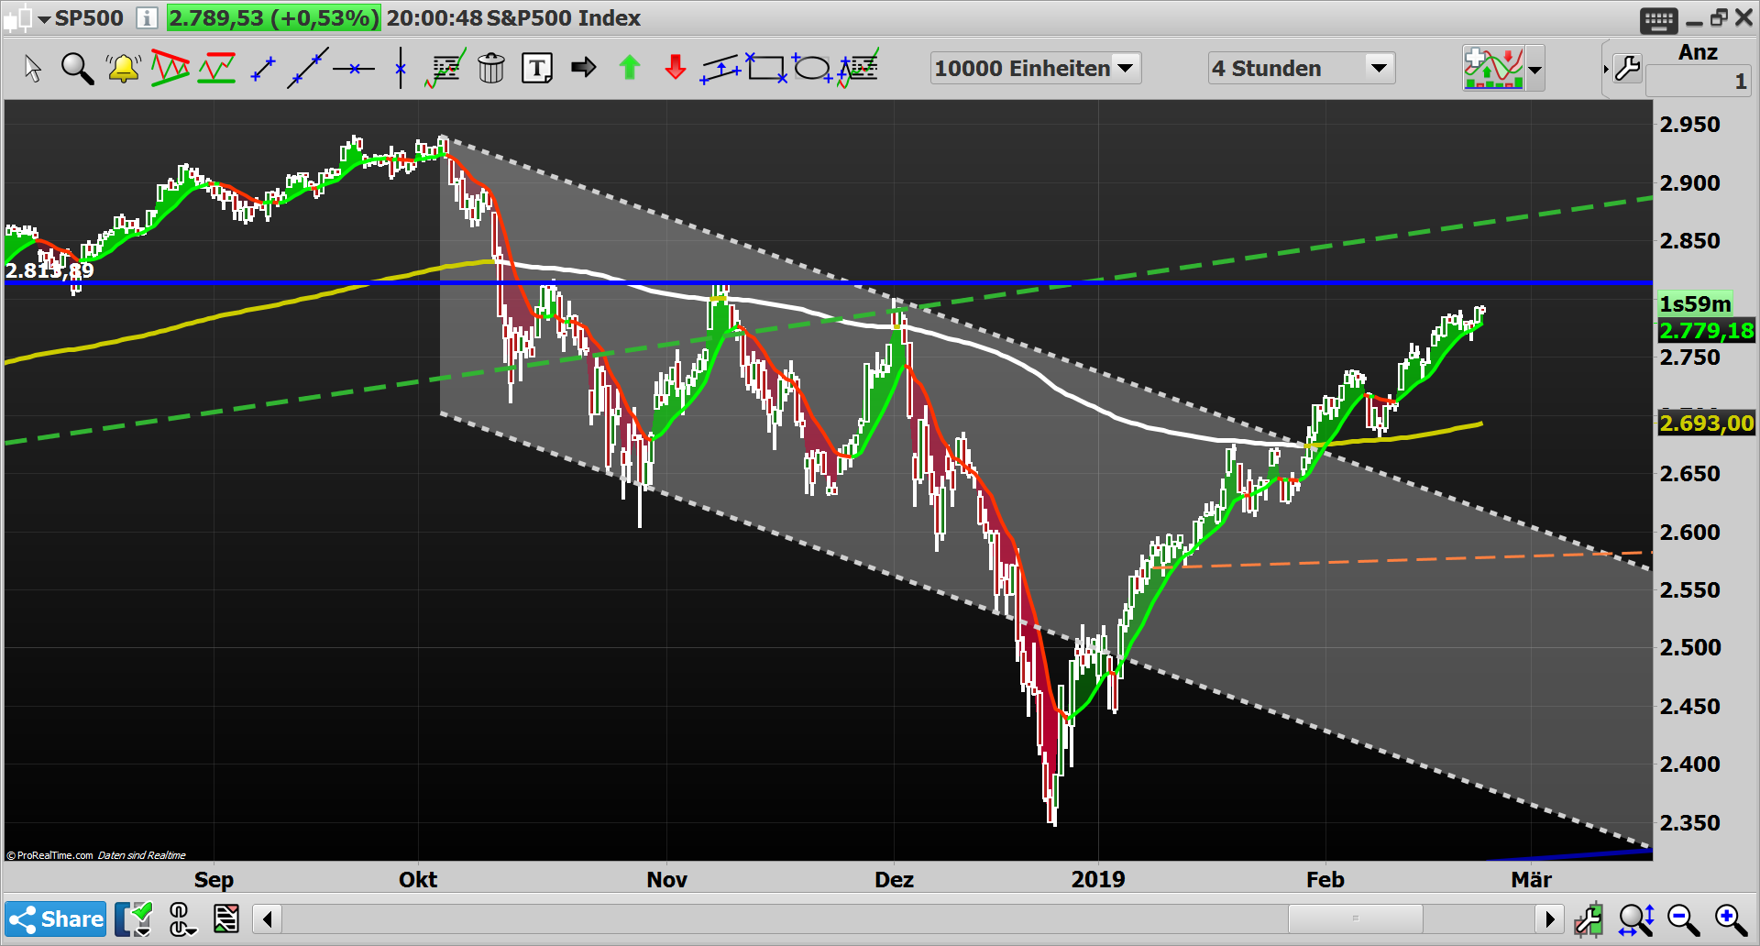Image resolution: width=1760 pixels, height=946 pixels.
Task: Click the chart link group icon
Action: tap(181, 919)
